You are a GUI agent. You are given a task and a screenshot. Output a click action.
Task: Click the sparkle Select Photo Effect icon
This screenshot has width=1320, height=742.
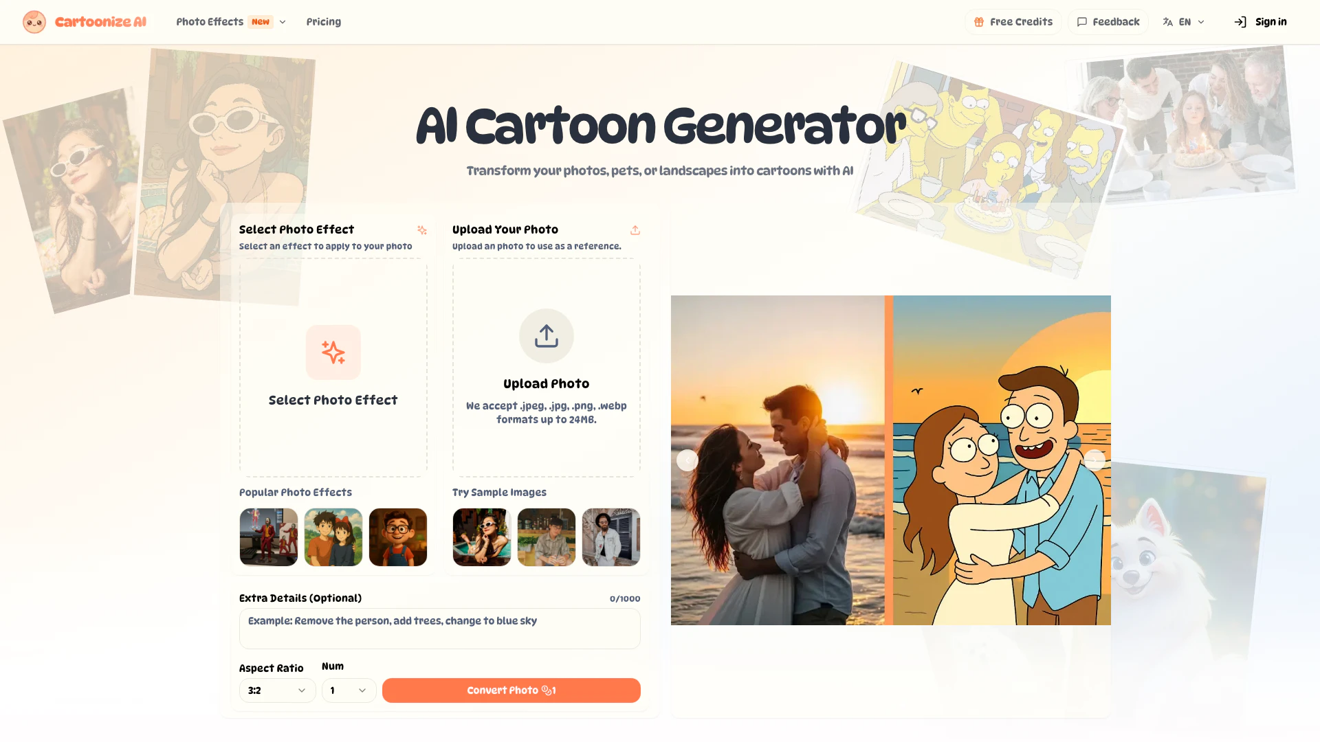(333, 352)
